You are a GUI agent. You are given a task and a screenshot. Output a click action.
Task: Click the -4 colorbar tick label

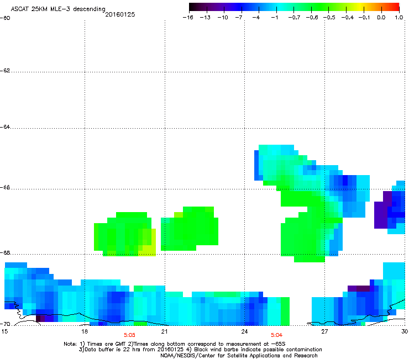pyautogui.click(x=256, y=18)
